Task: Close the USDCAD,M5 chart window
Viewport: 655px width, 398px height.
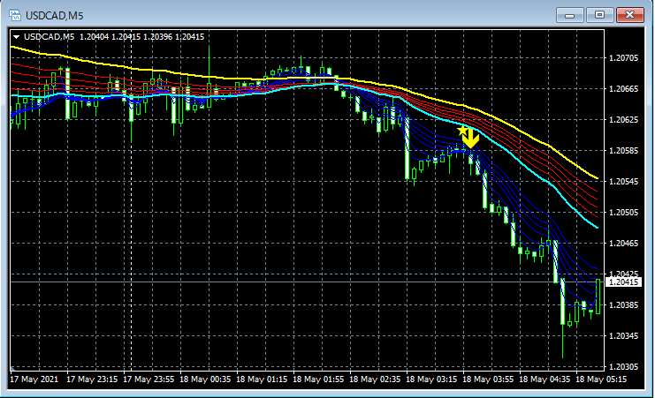Action: click(630, 15)
